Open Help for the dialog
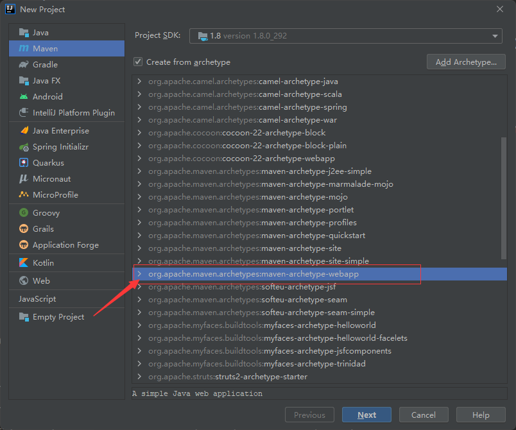This screenshot has height=430, width=516. pos(481,415)
